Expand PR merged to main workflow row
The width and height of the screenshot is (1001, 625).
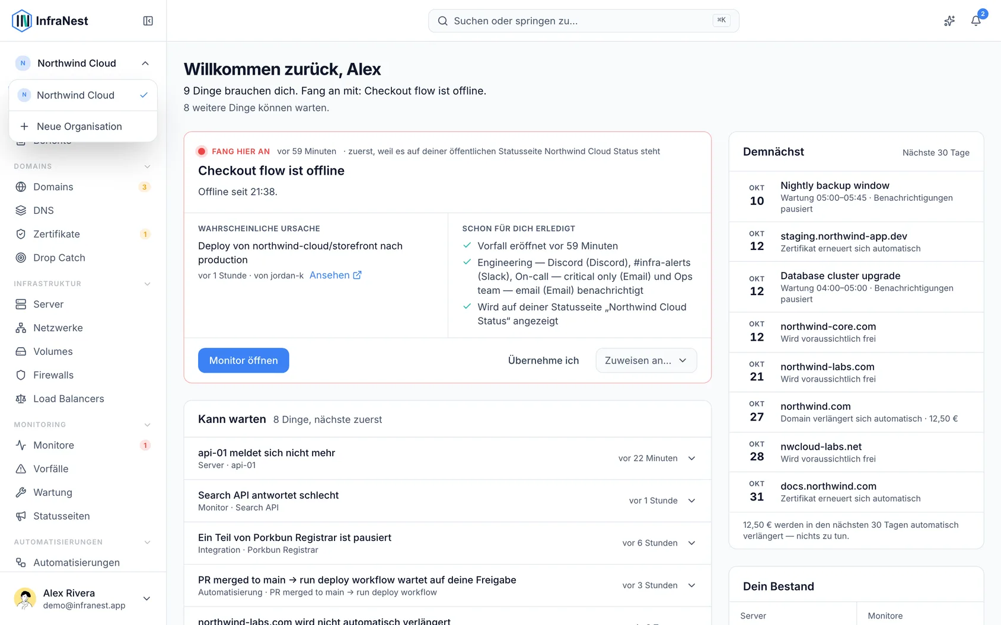(x=691, y=585)
